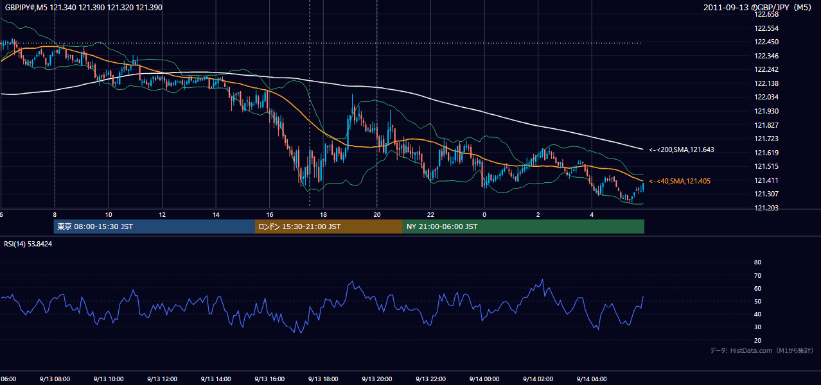Click RSI level 50 on the axis

(757, 301)
